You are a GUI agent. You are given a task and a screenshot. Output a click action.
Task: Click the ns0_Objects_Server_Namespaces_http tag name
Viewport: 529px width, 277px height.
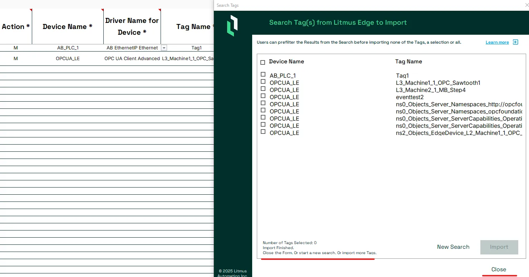click(x=459, y=105)
